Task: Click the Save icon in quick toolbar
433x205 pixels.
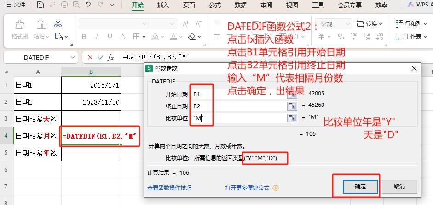Action: pos(40,5)
